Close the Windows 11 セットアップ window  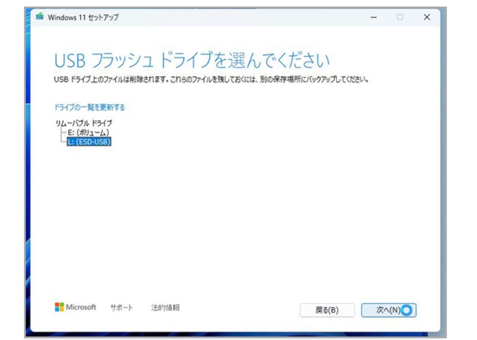(x=427, y=17)
